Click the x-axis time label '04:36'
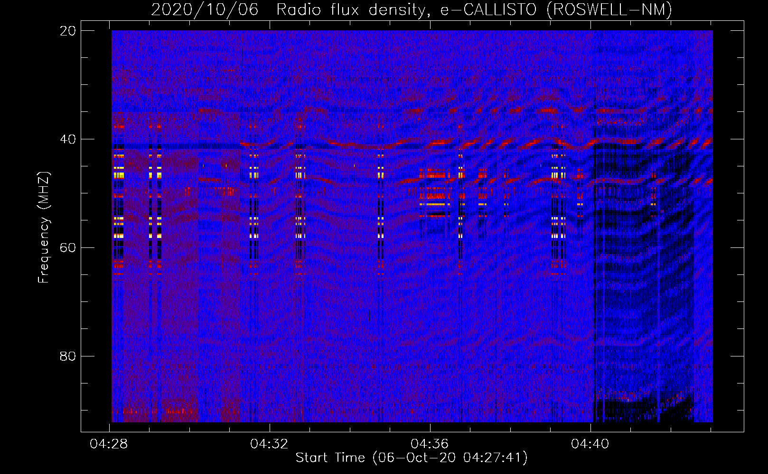The height and width of the screenshot is (474, 768). 430,444
